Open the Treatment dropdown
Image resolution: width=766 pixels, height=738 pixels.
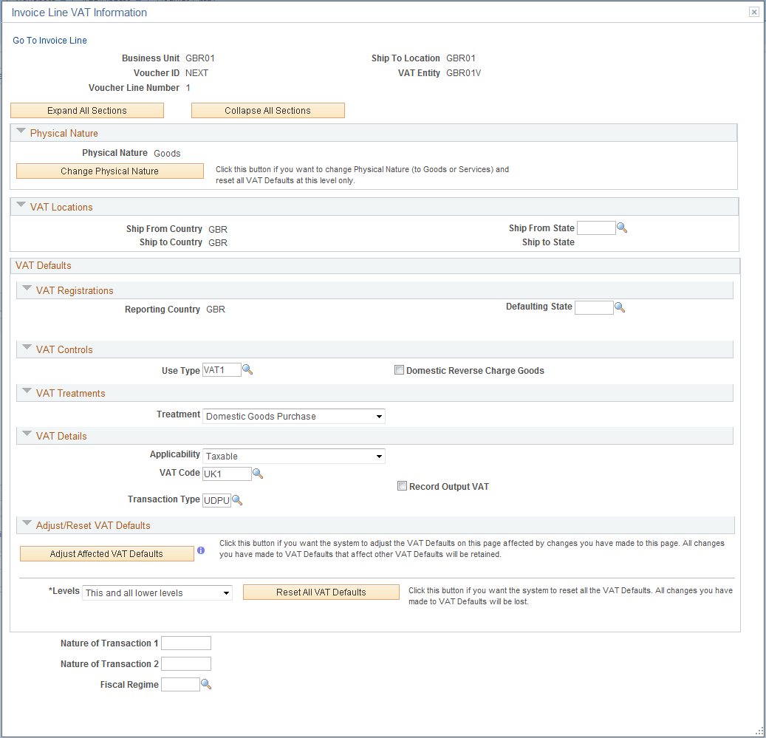(379, 416)
